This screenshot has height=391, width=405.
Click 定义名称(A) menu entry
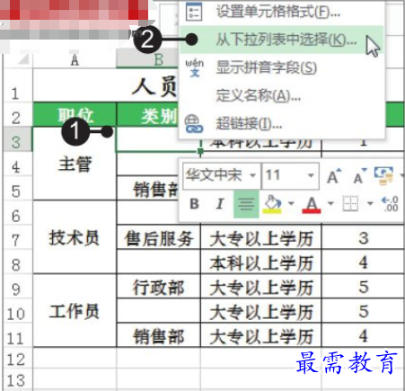(281, 96)
